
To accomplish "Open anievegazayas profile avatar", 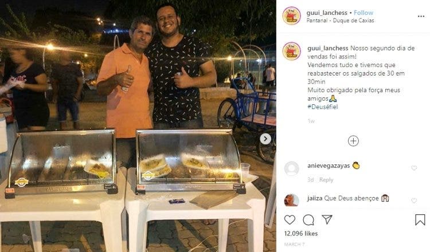I will click(291, 168).
